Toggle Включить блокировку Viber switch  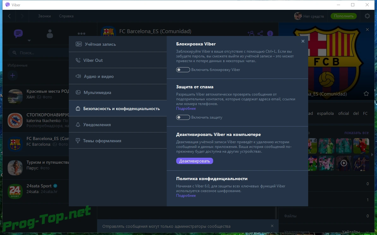183,70
